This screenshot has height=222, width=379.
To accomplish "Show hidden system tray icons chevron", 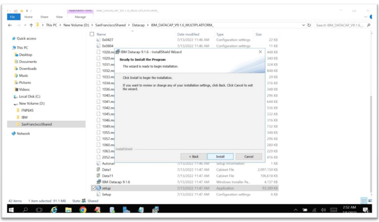I will [x=296, y=210].
